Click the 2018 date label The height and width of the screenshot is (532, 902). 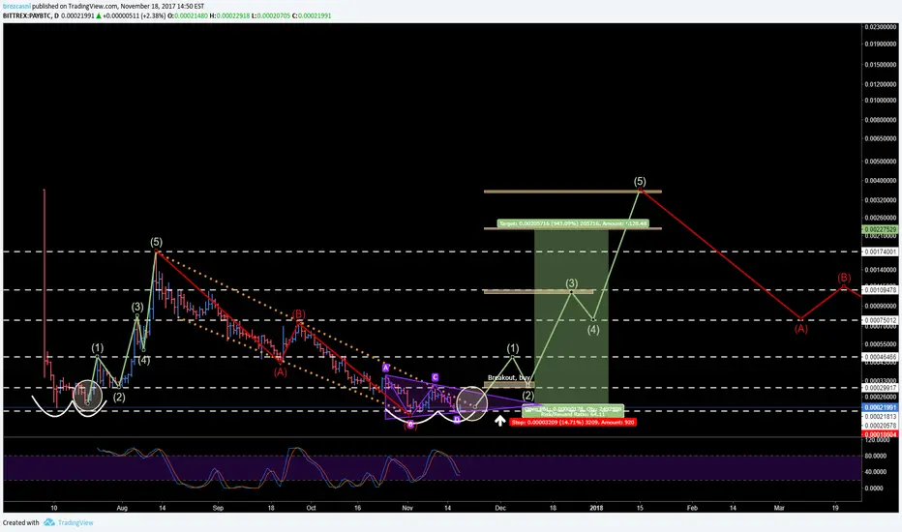596,508
